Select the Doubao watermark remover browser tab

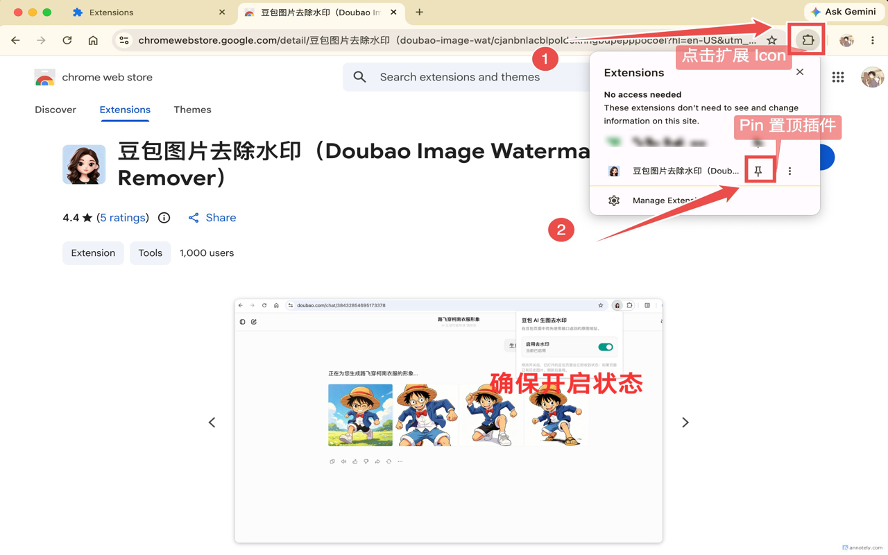tap(319, 12)
